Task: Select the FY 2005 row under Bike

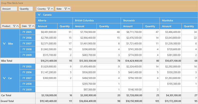Action: [28, 32]
